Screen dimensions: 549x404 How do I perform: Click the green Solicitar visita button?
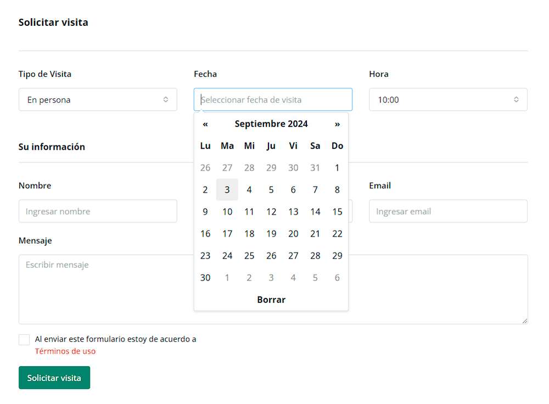(x=54, y=378)
